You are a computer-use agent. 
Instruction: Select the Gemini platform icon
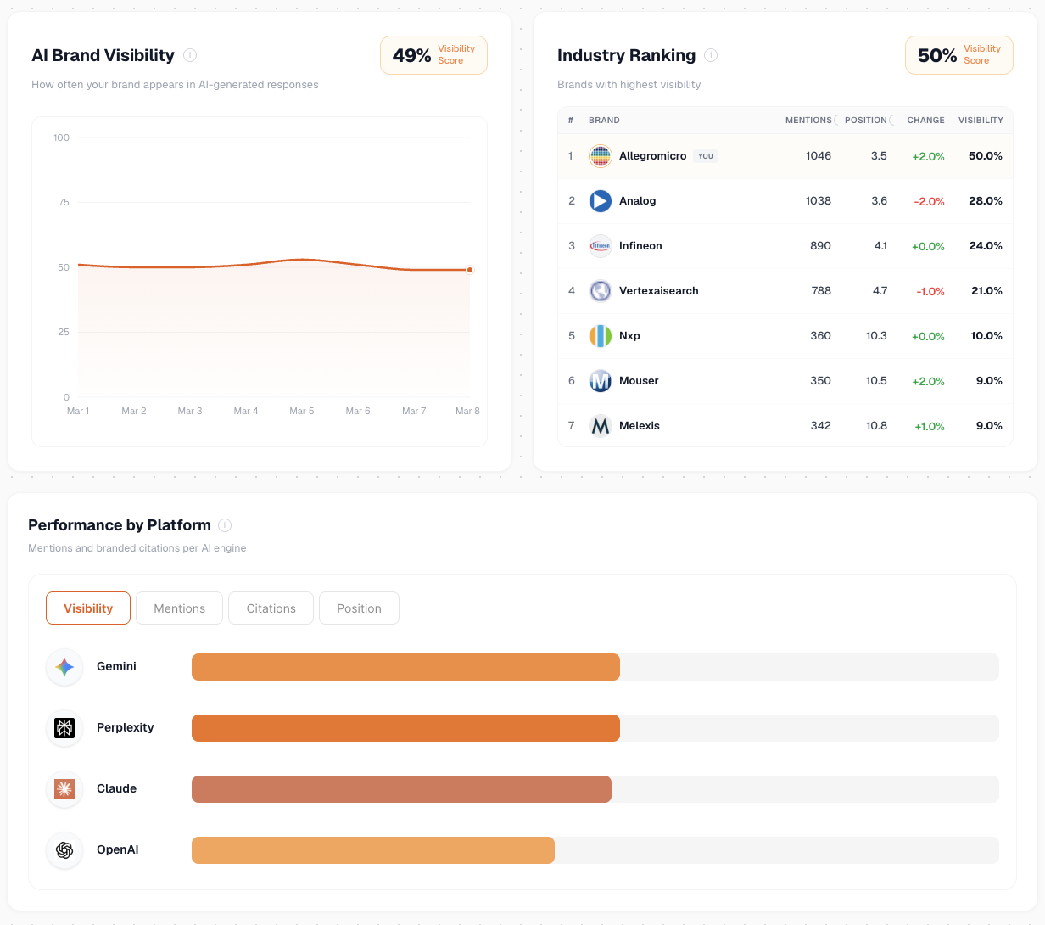(64, 667)
